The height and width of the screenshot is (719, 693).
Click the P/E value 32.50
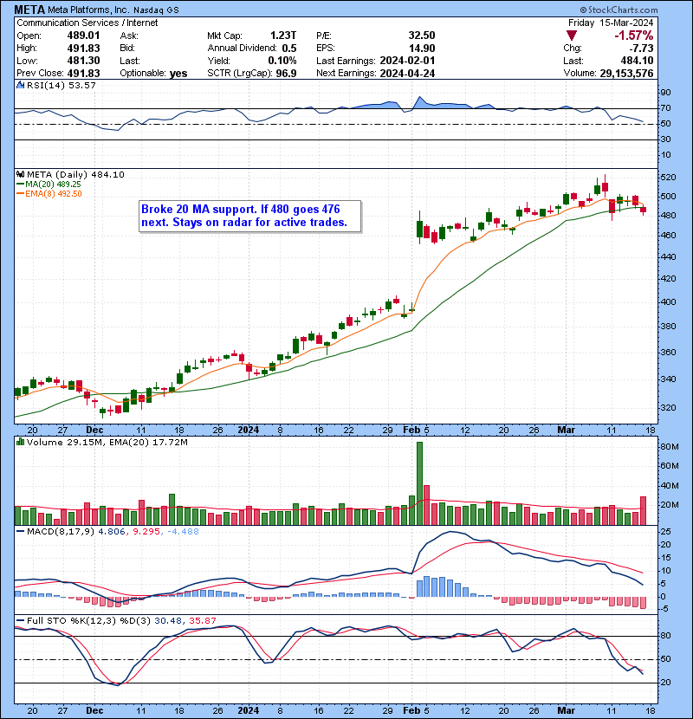(422, 36)
